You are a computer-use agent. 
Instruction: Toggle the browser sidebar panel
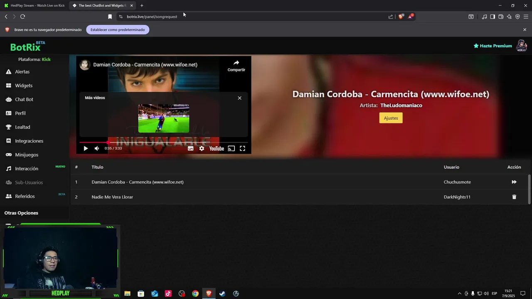click(493, 17)
